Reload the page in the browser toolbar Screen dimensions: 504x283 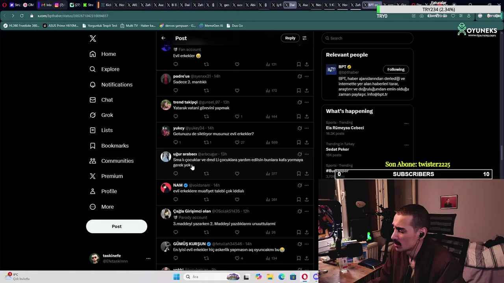click(22, 16)
